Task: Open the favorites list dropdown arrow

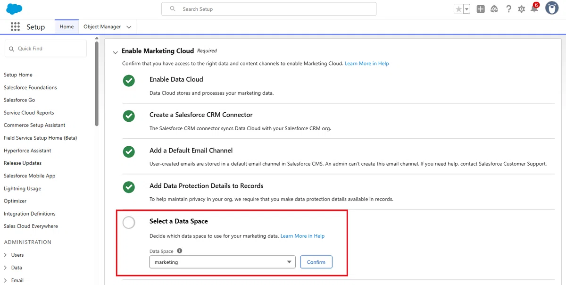Action: [466, 9]
